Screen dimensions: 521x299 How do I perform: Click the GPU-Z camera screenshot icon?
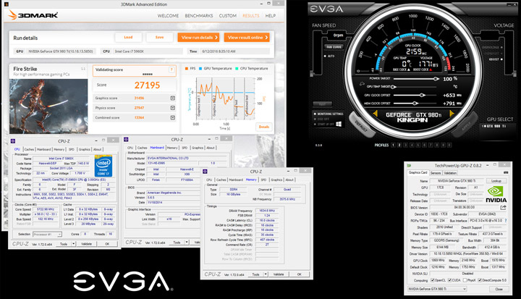[506, 172]
